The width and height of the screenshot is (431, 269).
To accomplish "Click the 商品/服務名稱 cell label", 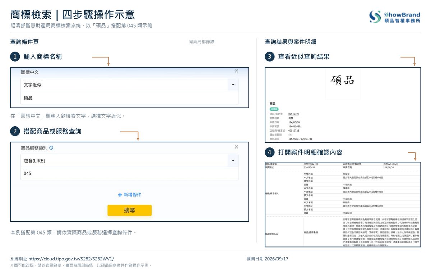I will click(311, 232).
